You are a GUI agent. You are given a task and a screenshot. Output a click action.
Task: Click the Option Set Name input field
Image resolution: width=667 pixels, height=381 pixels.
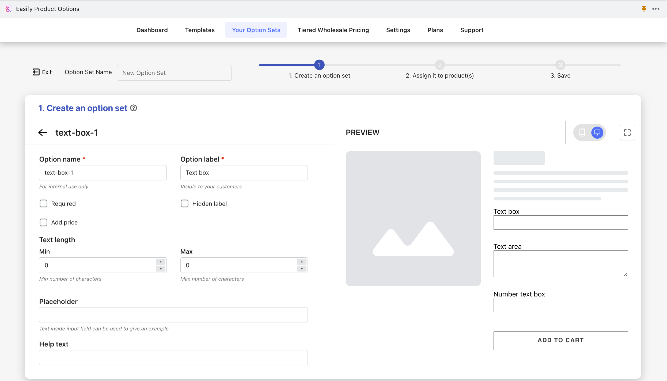click(174, 73)
